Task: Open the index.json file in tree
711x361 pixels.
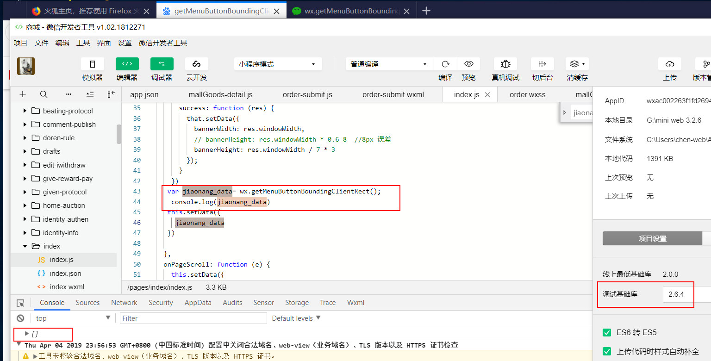Action: tap(65, 274)
